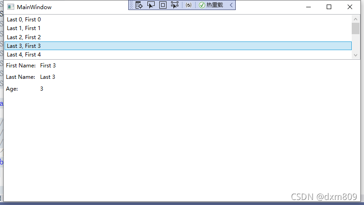Image resolution: width=364 pixels, height=205 pixels.
Task: Click the debug toolbar drag grip
Action: [x=131, y=5]
